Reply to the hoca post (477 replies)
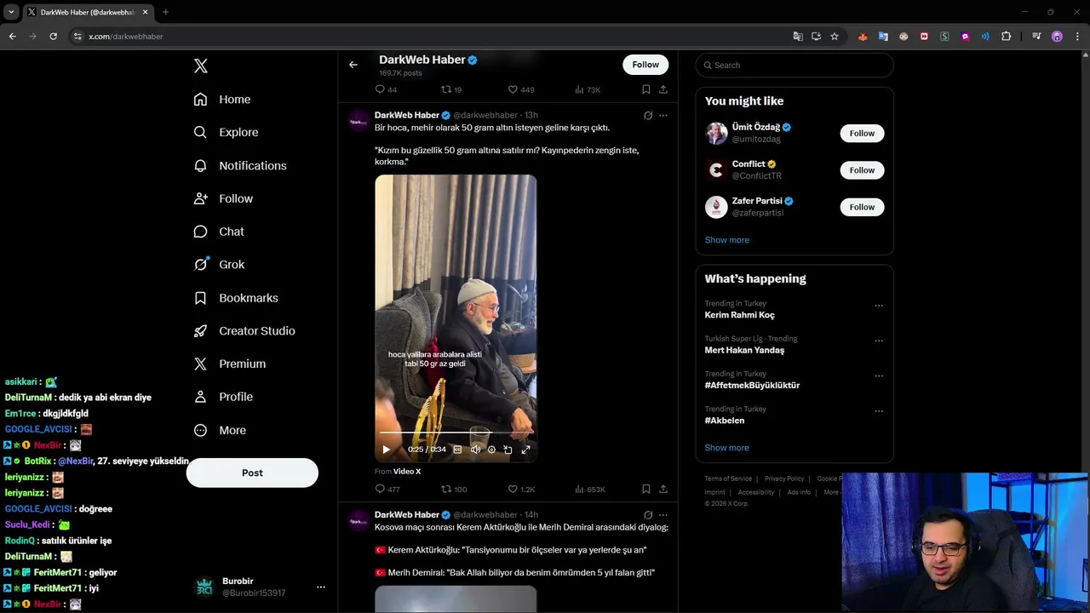 [387, 490]
